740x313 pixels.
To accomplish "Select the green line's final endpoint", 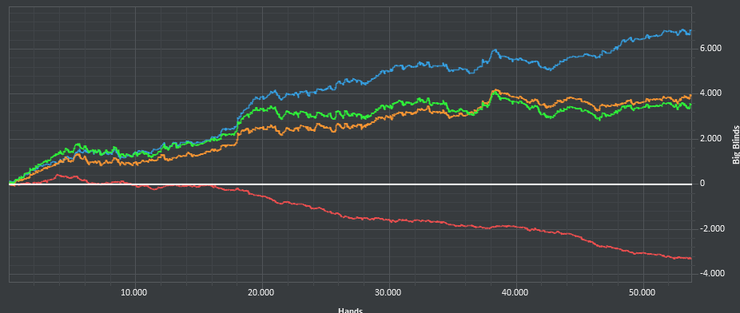I will [x=691, y=105].
